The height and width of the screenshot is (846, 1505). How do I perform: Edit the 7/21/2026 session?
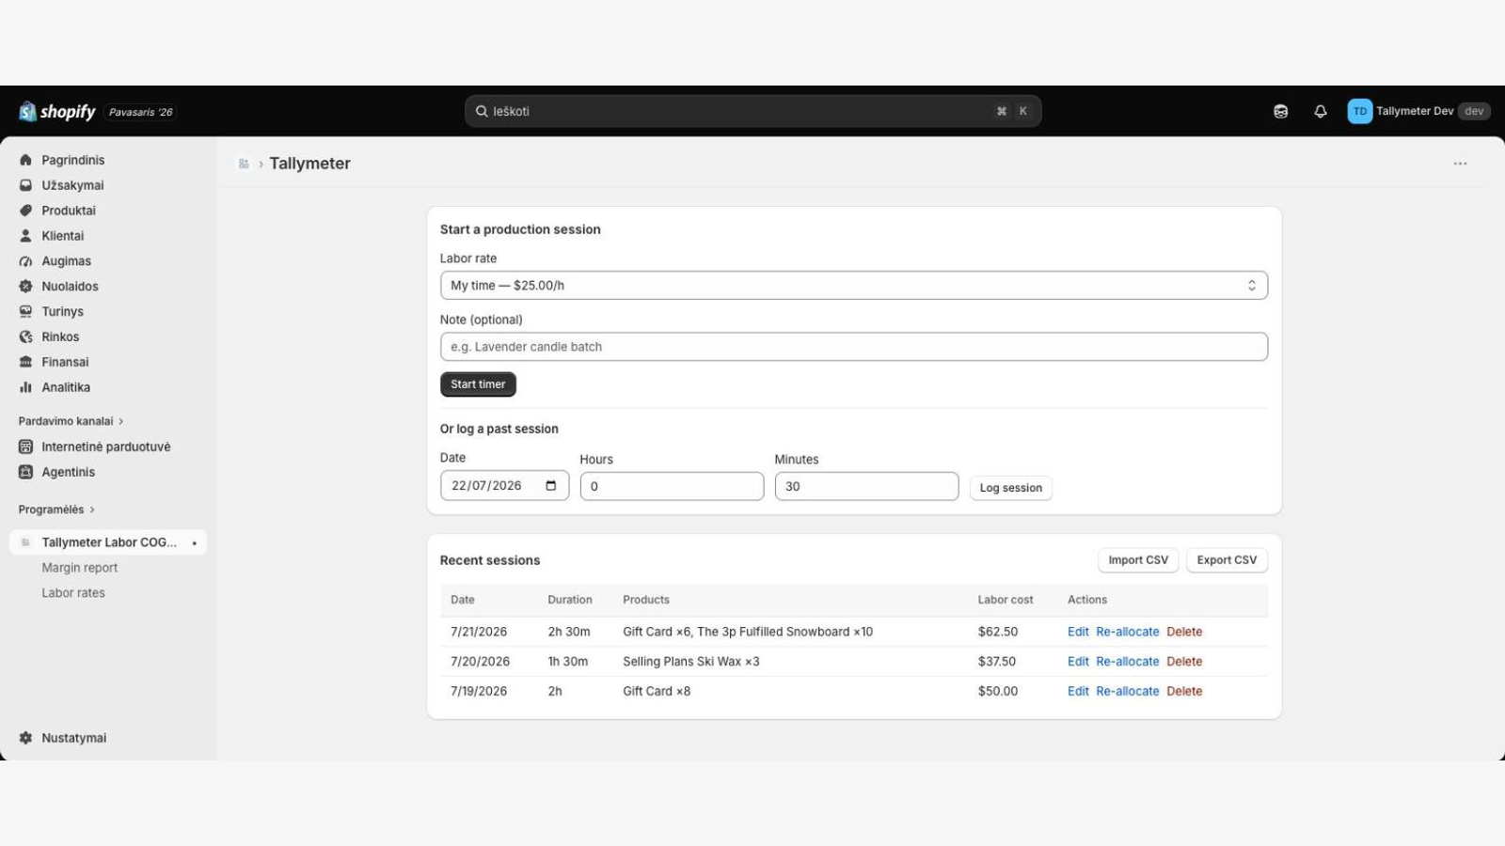1078,632
